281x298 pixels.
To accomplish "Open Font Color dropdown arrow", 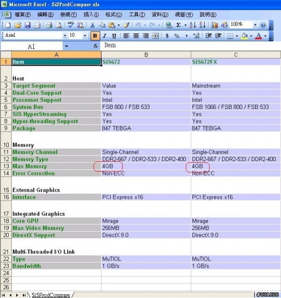I will (265, 36).
